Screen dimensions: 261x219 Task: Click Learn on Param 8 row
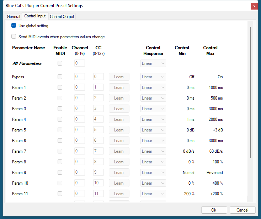119,162
